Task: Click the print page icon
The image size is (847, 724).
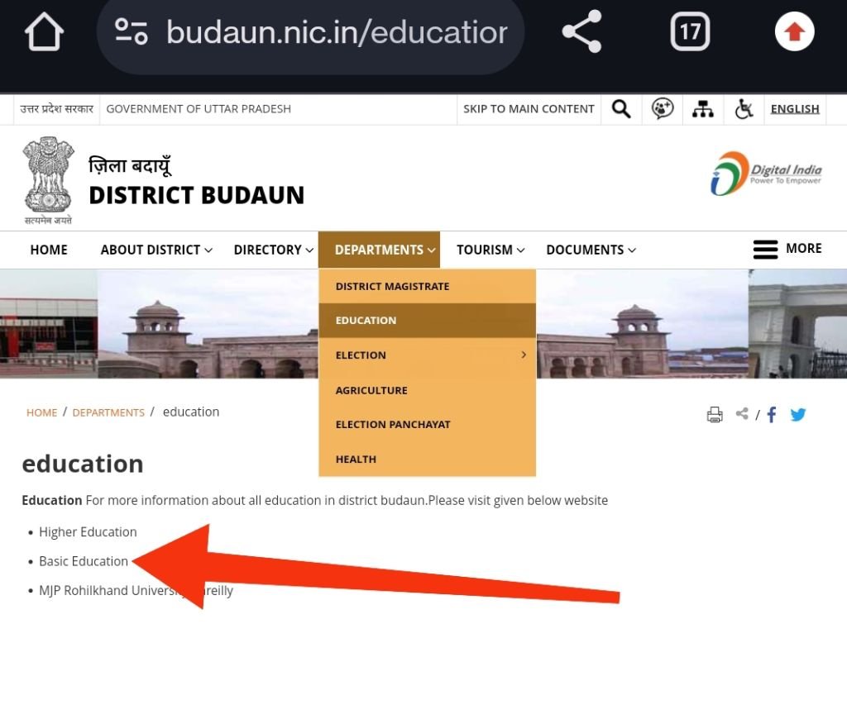Action: tap(715, 415)
